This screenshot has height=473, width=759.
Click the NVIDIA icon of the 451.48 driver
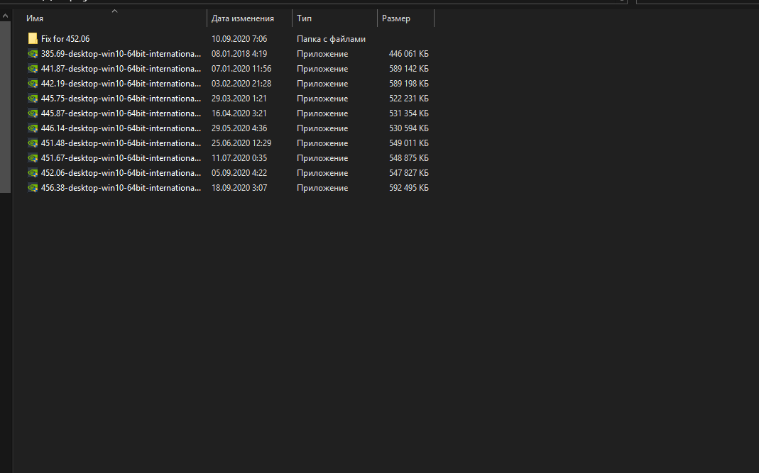pos(33,143)
